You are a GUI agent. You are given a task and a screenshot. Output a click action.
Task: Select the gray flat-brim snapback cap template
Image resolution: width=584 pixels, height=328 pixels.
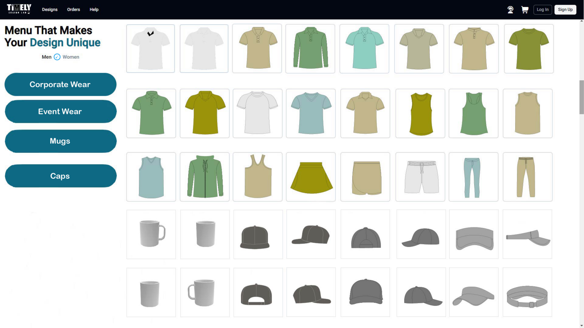point(257,234)
